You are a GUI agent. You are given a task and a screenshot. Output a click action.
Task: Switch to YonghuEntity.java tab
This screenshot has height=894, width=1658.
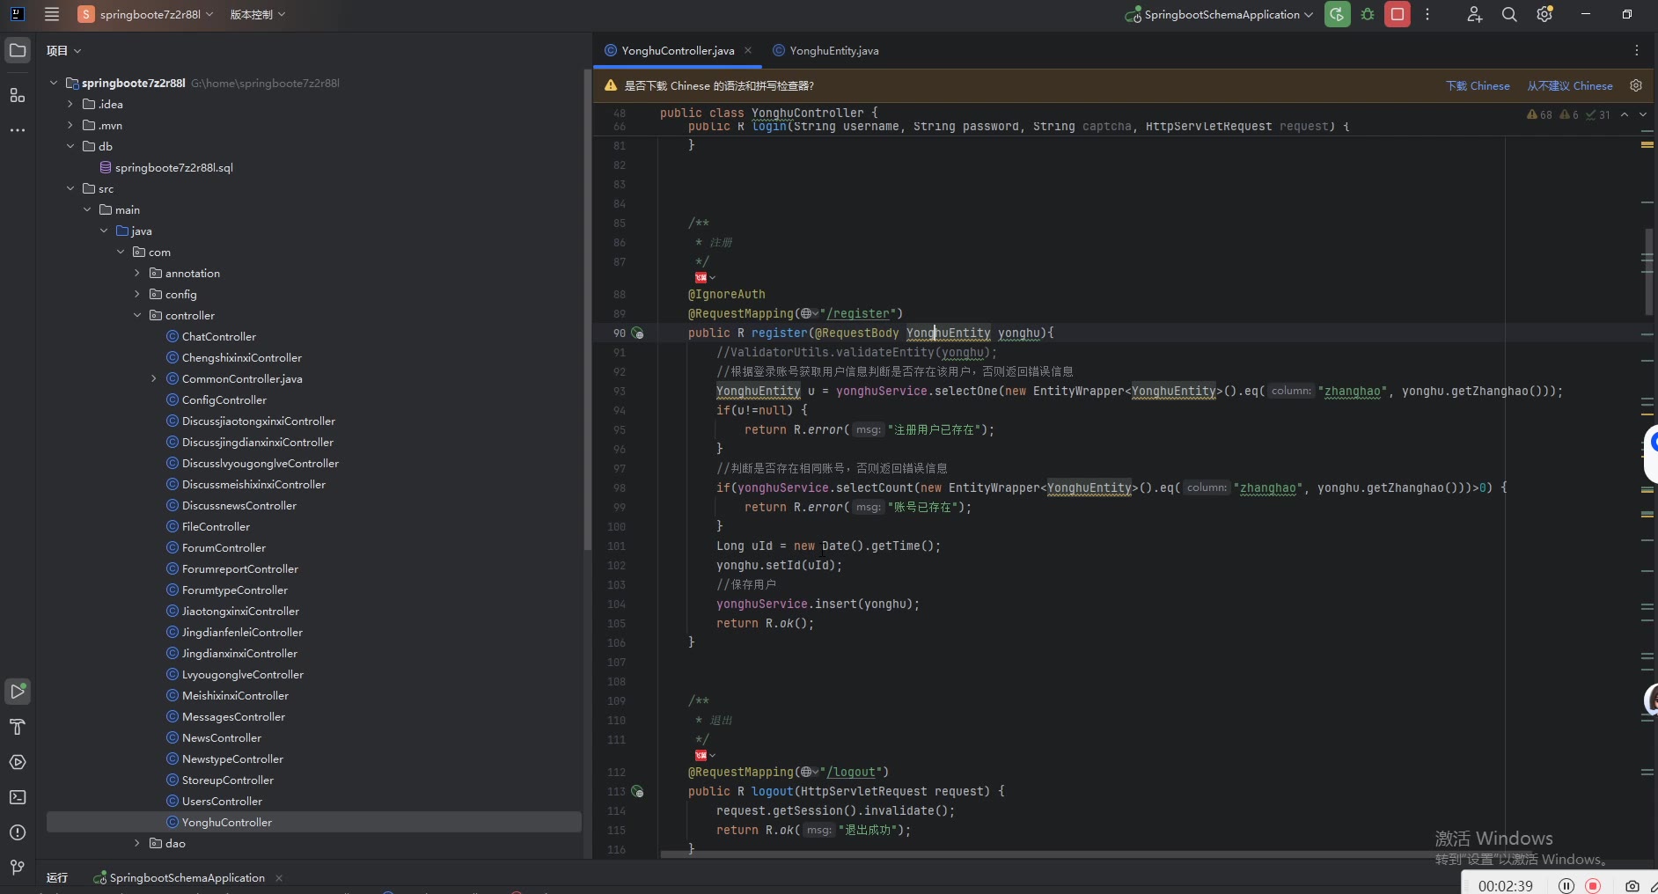click(833, 51)
